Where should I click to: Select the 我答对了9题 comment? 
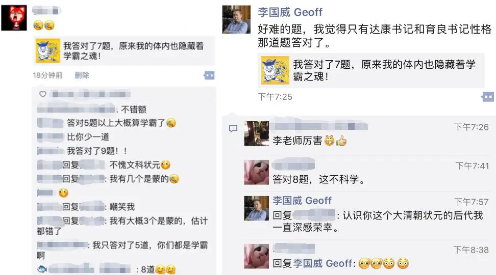point(96,151)
